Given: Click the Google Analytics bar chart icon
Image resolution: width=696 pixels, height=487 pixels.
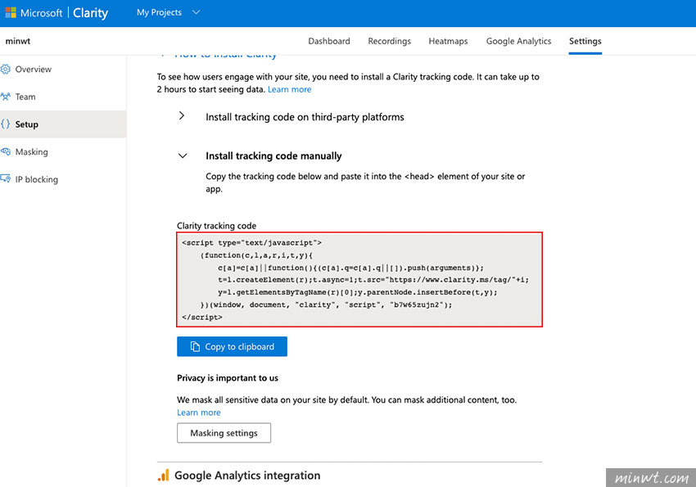Looking at the screenshot, I should (163, 475).
